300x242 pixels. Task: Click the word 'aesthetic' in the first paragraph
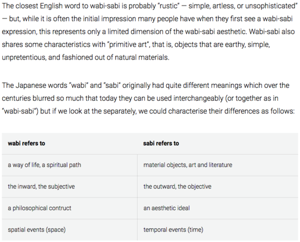[x=231, y=32]
